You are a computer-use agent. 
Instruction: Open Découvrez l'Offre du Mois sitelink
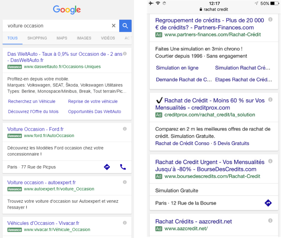point(33,112)
